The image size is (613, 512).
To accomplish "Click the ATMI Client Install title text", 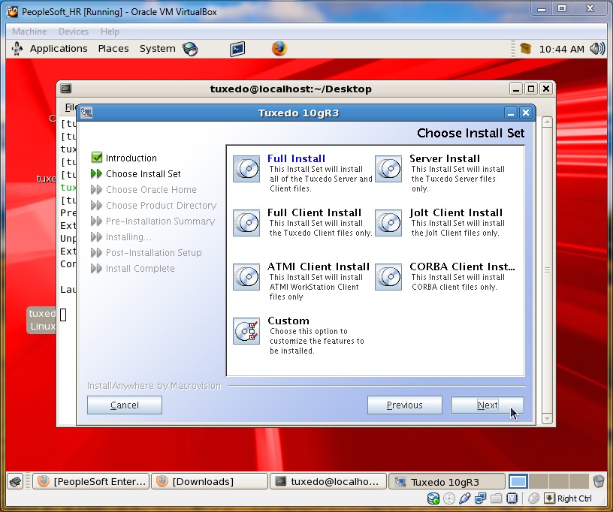I will click(x=319, y=267).
